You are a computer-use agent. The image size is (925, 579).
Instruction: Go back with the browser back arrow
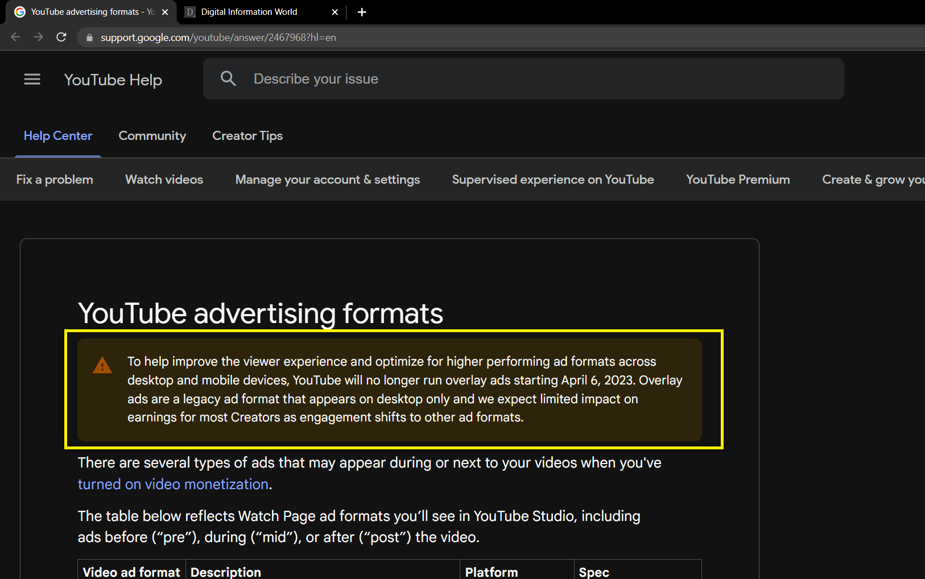tap(15, 37)
